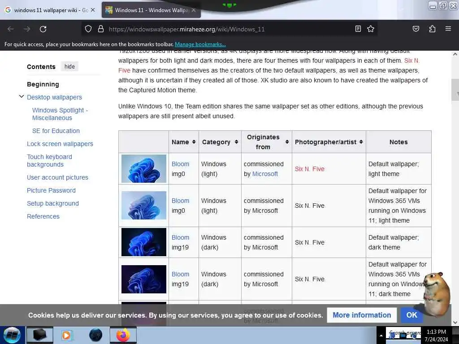This screenshot has width=459, height=344.
Task: Click the More information cookie button
Action: (x=362, y=315)
